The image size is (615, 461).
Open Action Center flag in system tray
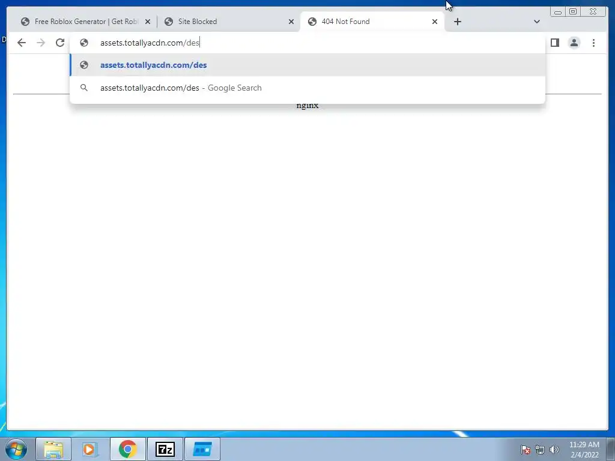(x=526, y=450)
